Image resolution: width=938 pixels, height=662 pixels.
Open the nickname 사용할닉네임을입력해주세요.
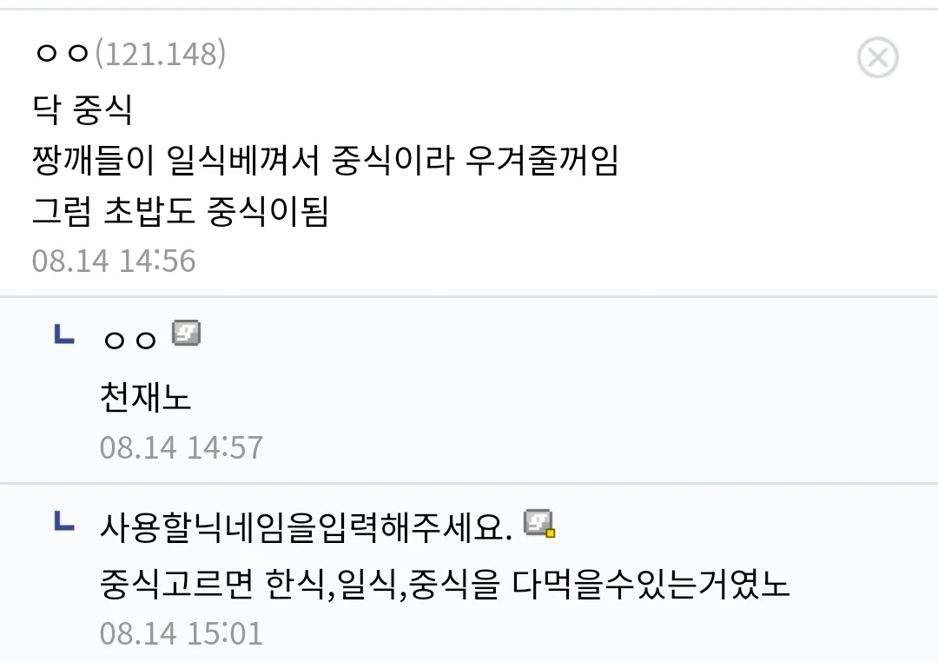tap(307, 527)
